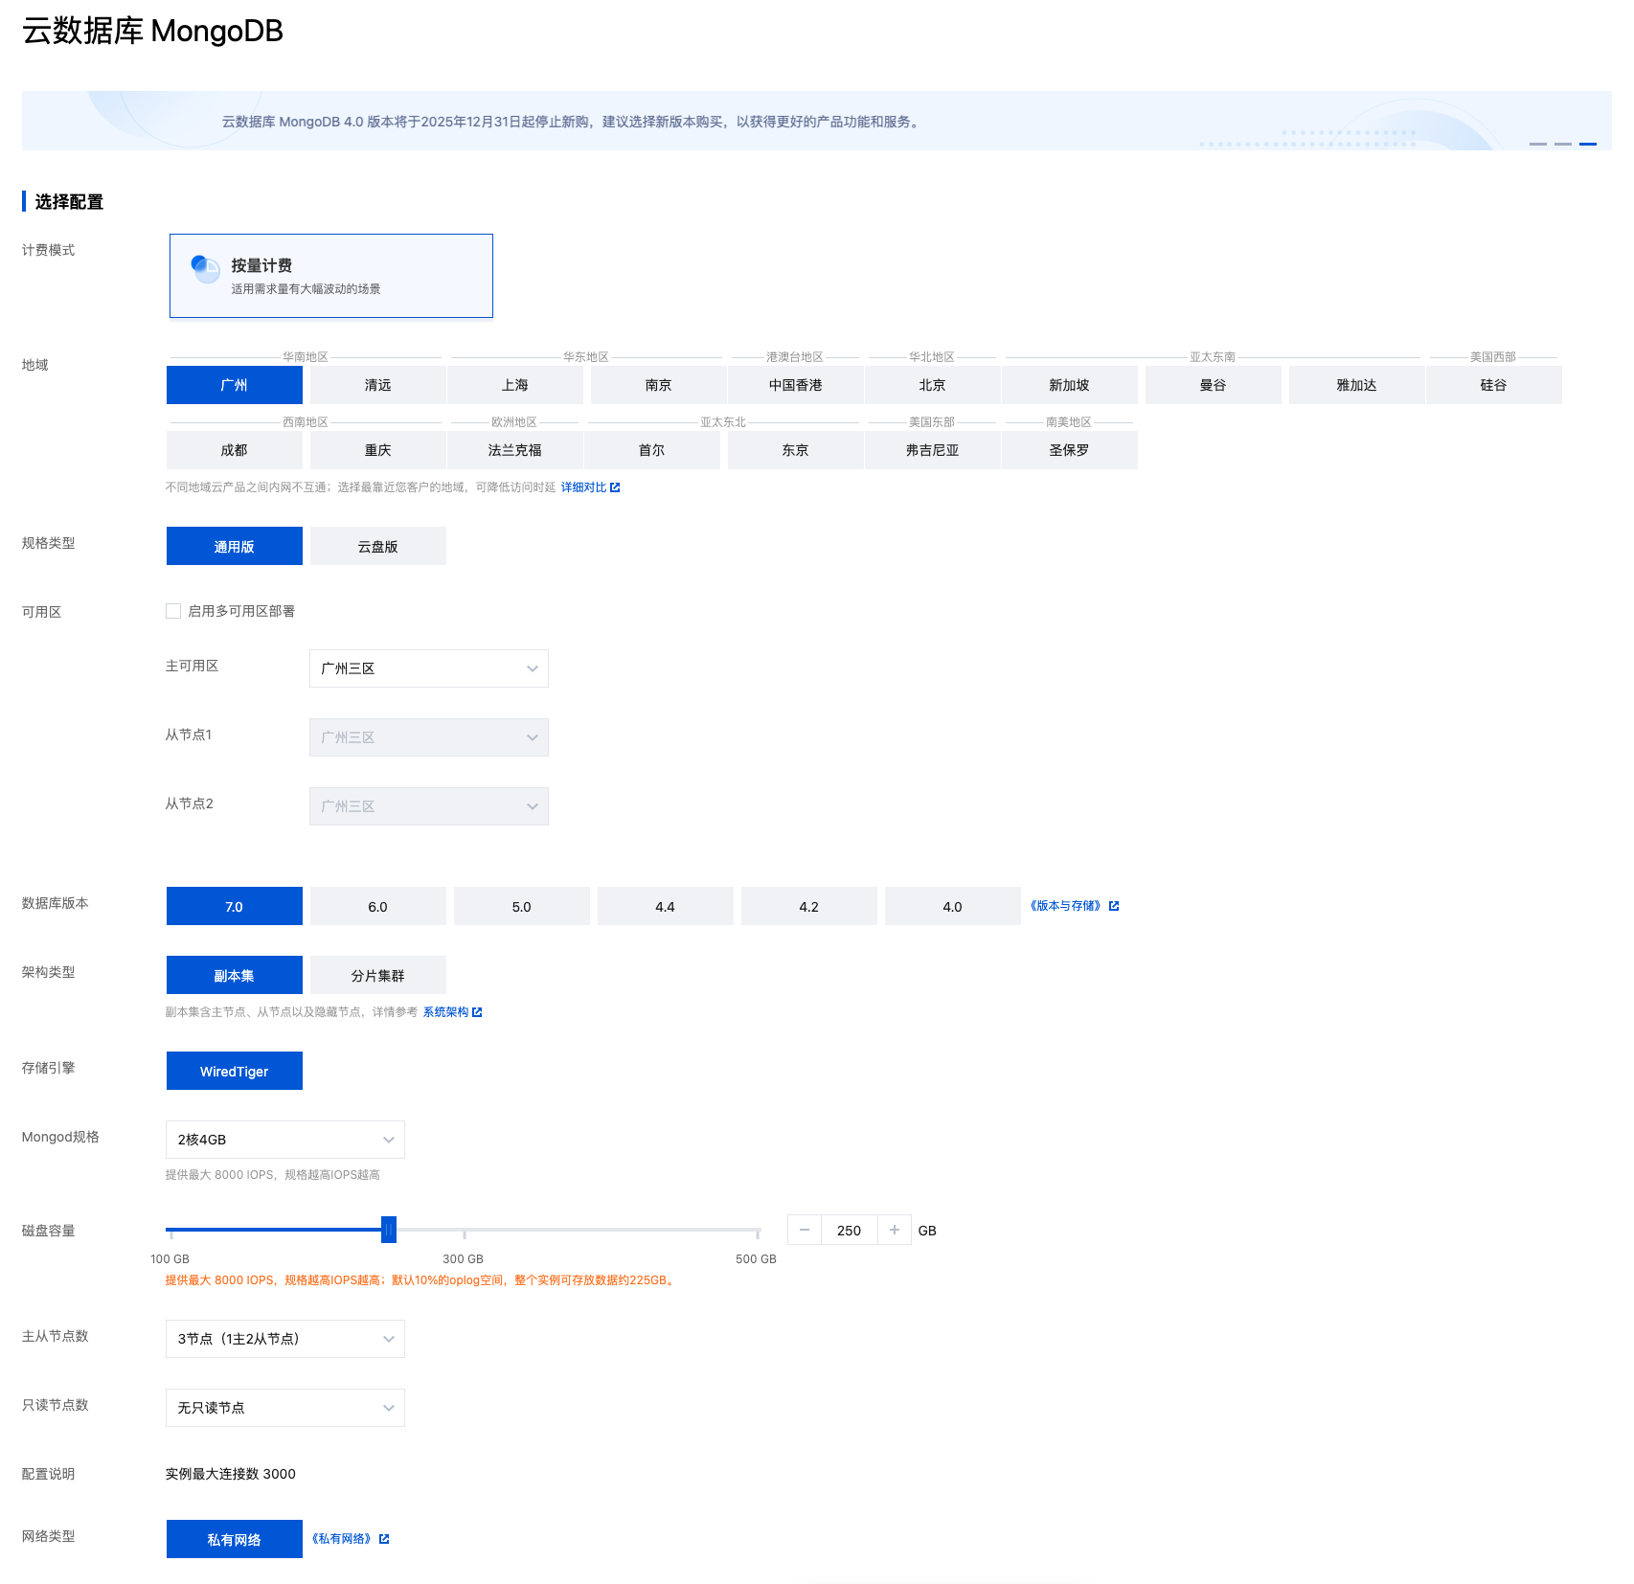
Task: Enable the 启用多可用区部署 checkbox
Action: coord(173,611)
